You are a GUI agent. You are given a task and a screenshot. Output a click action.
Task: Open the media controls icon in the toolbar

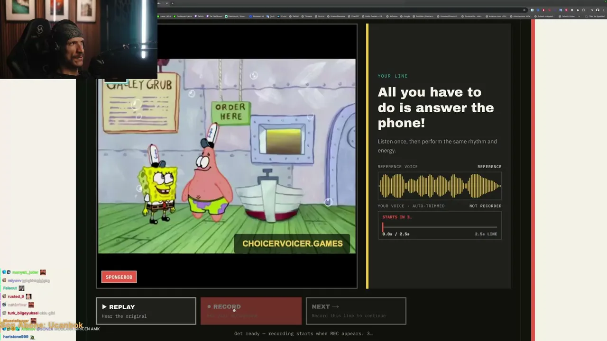592,10
